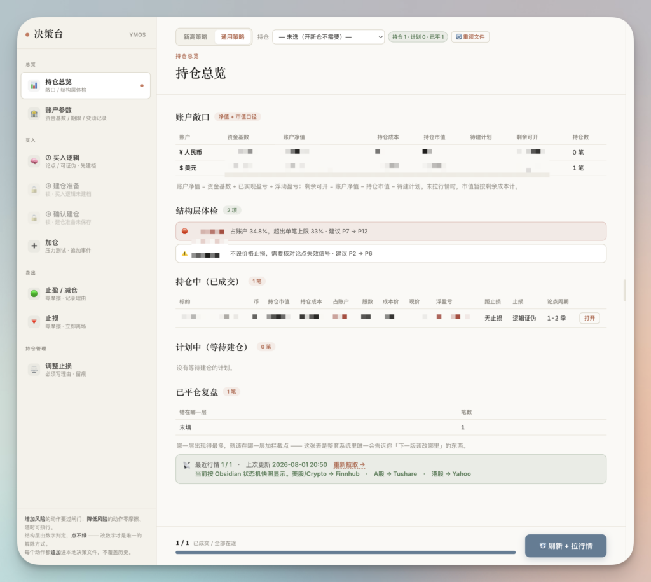Click the 无止损 cell in position row

tap(493, 318)
